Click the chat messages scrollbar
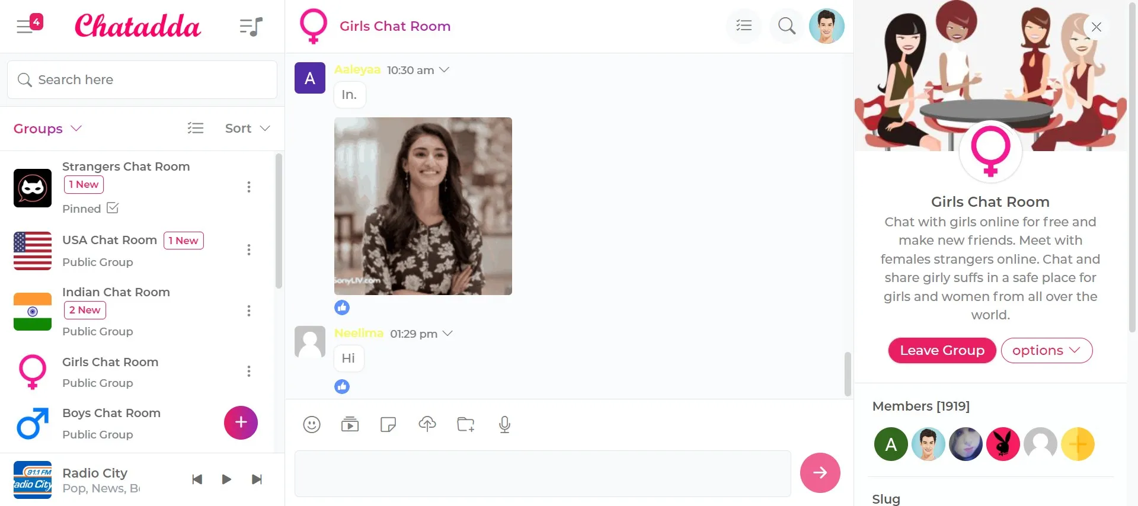Image resolution: width=1138 pixels, height=506 pixels. tap(848, 374)
